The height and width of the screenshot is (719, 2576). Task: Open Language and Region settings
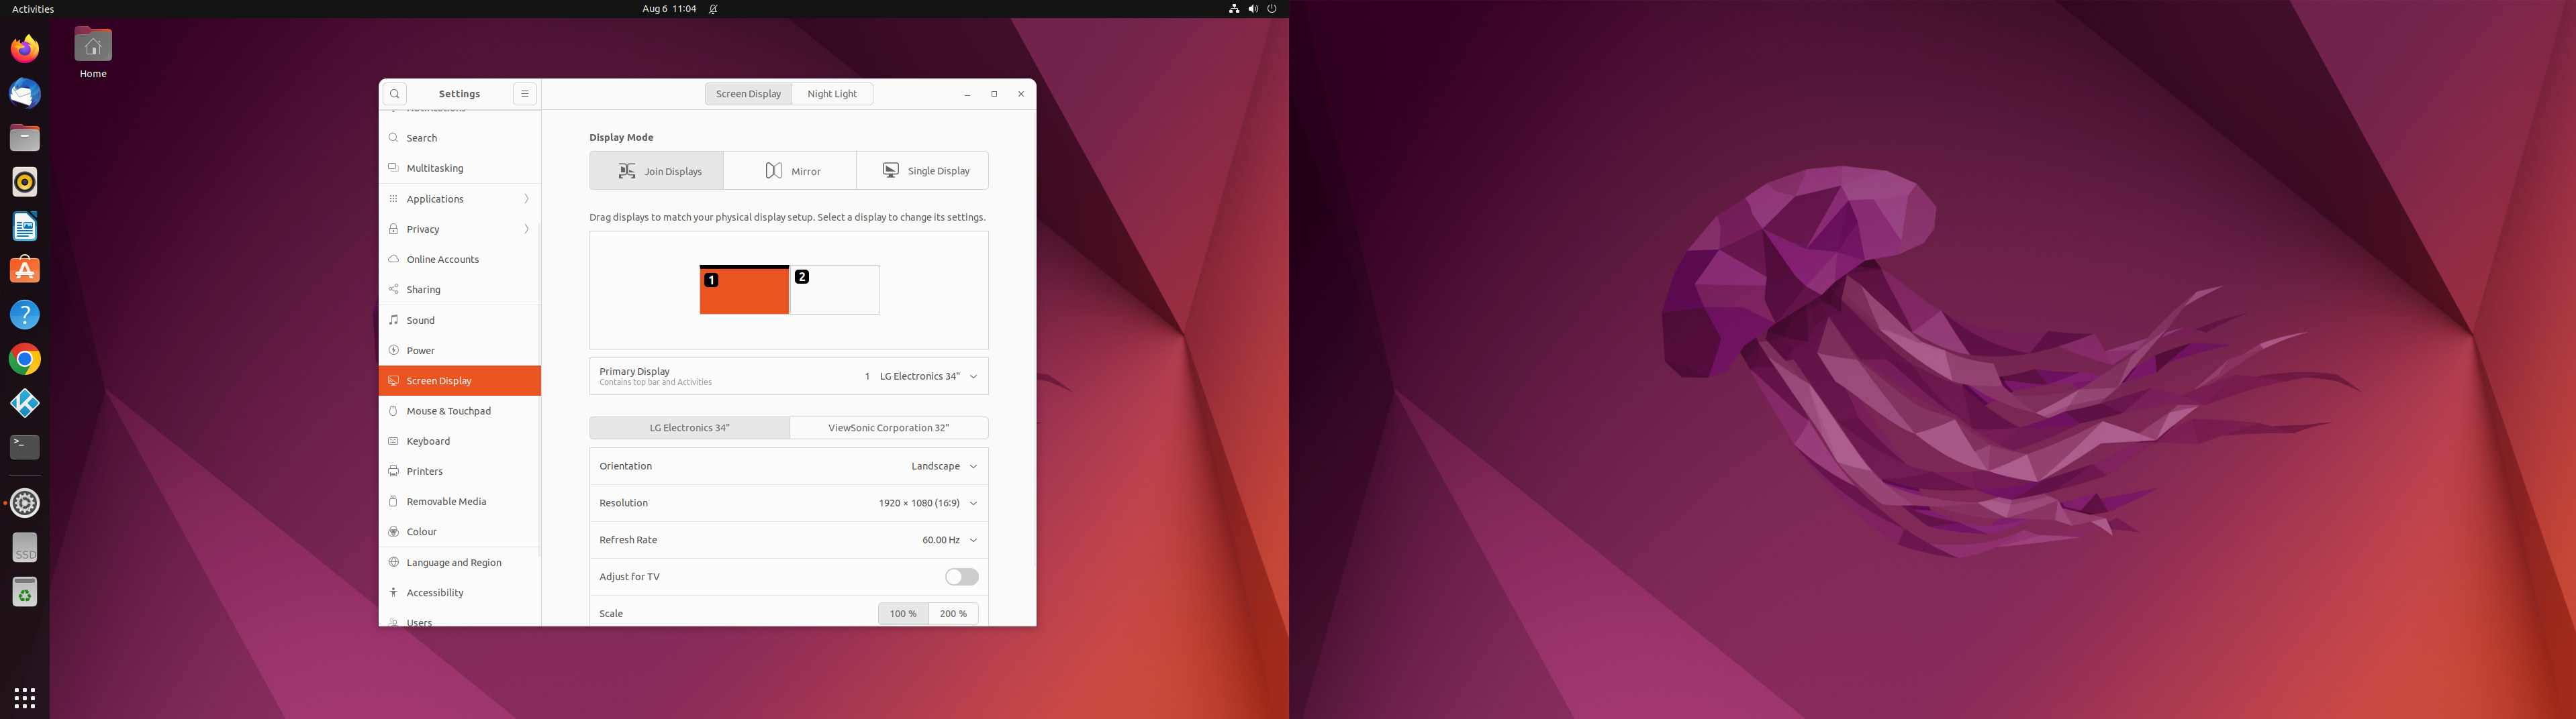460,562
